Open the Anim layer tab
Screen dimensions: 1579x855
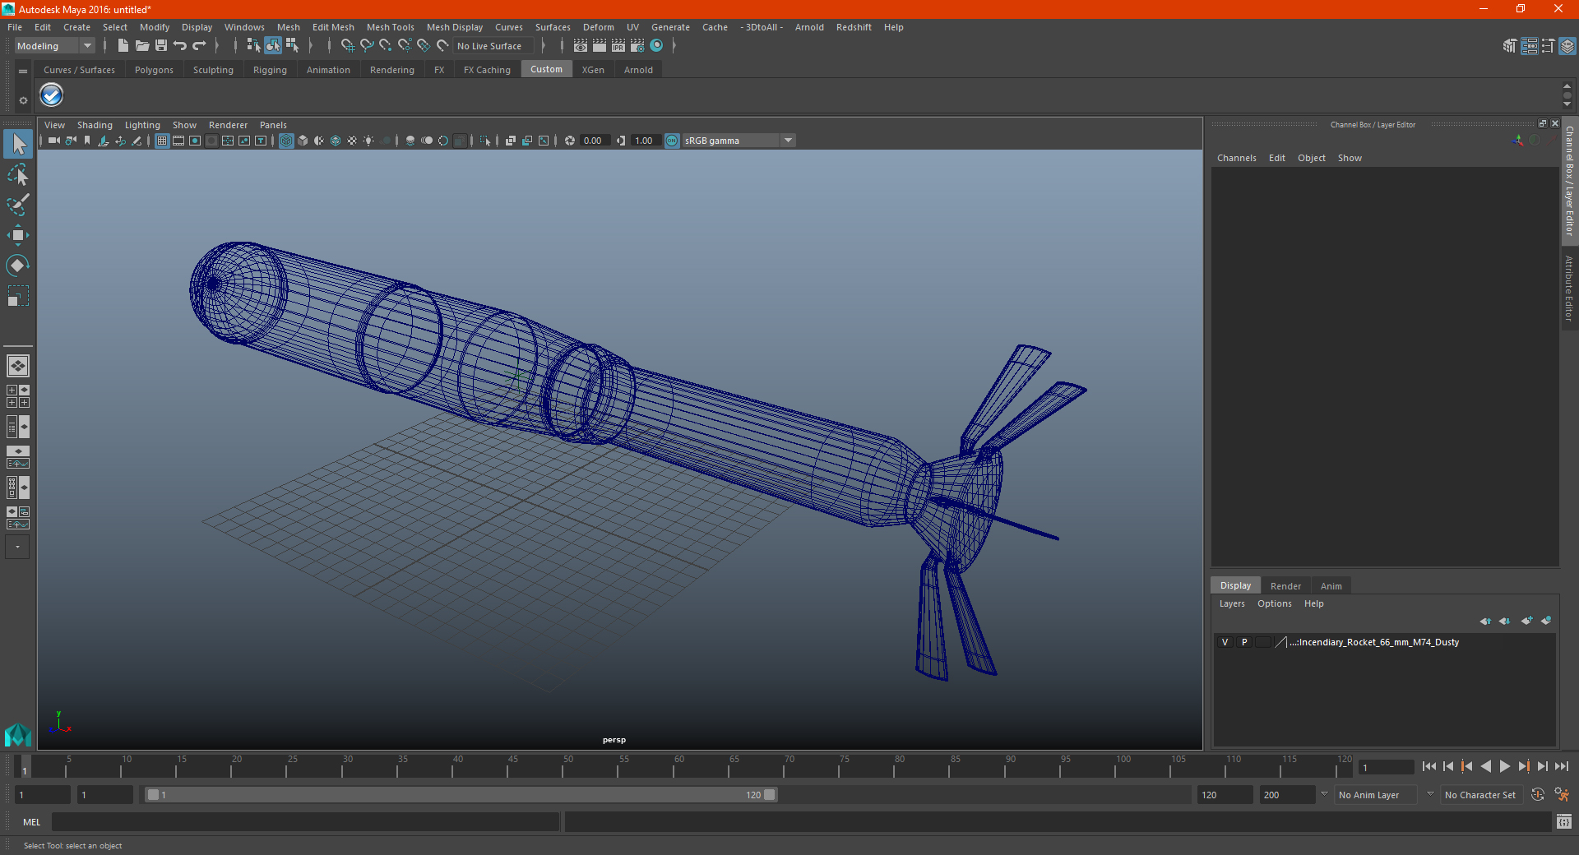point(1331,586)
